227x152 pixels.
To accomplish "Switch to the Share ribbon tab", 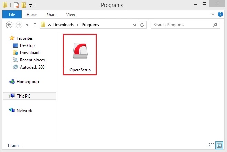I will 51,15.
